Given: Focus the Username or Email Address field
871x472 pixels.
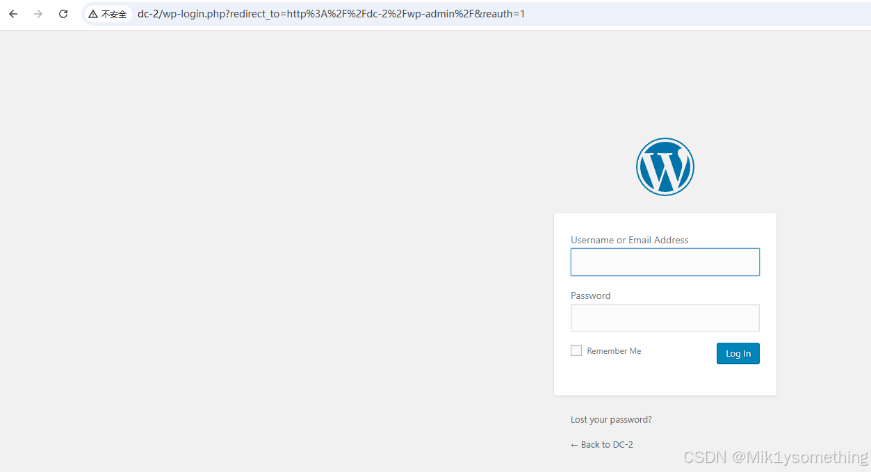Looking at the screenshot, I should [x=665, y=262].
